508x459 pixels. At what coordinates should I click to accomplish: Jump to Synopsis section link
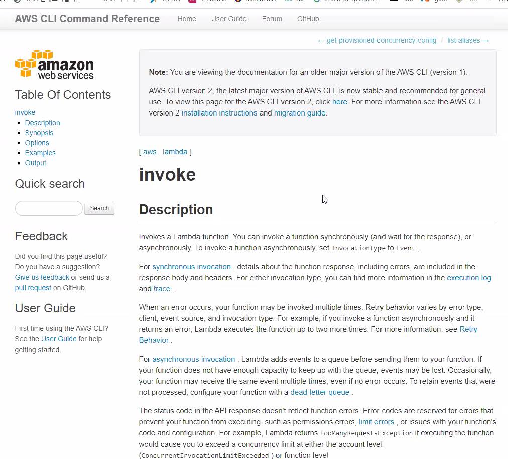(39, 133)
